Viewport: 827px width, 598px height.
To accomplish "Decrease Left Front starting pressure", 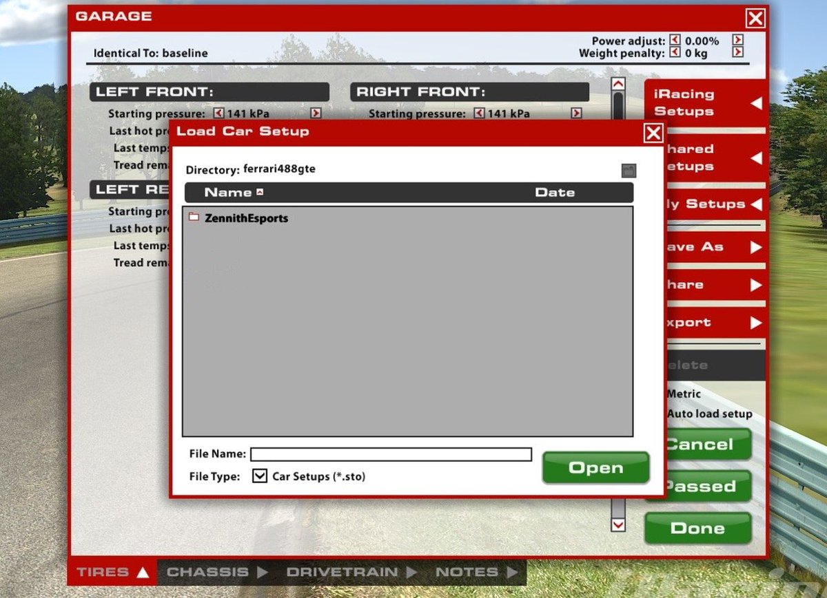I will [x=218, y=114].
